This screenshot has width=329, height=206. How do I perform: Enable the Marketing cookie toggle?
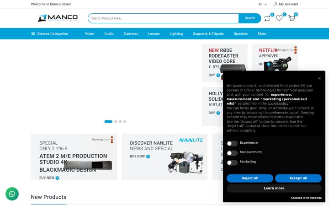click(232, 163)
